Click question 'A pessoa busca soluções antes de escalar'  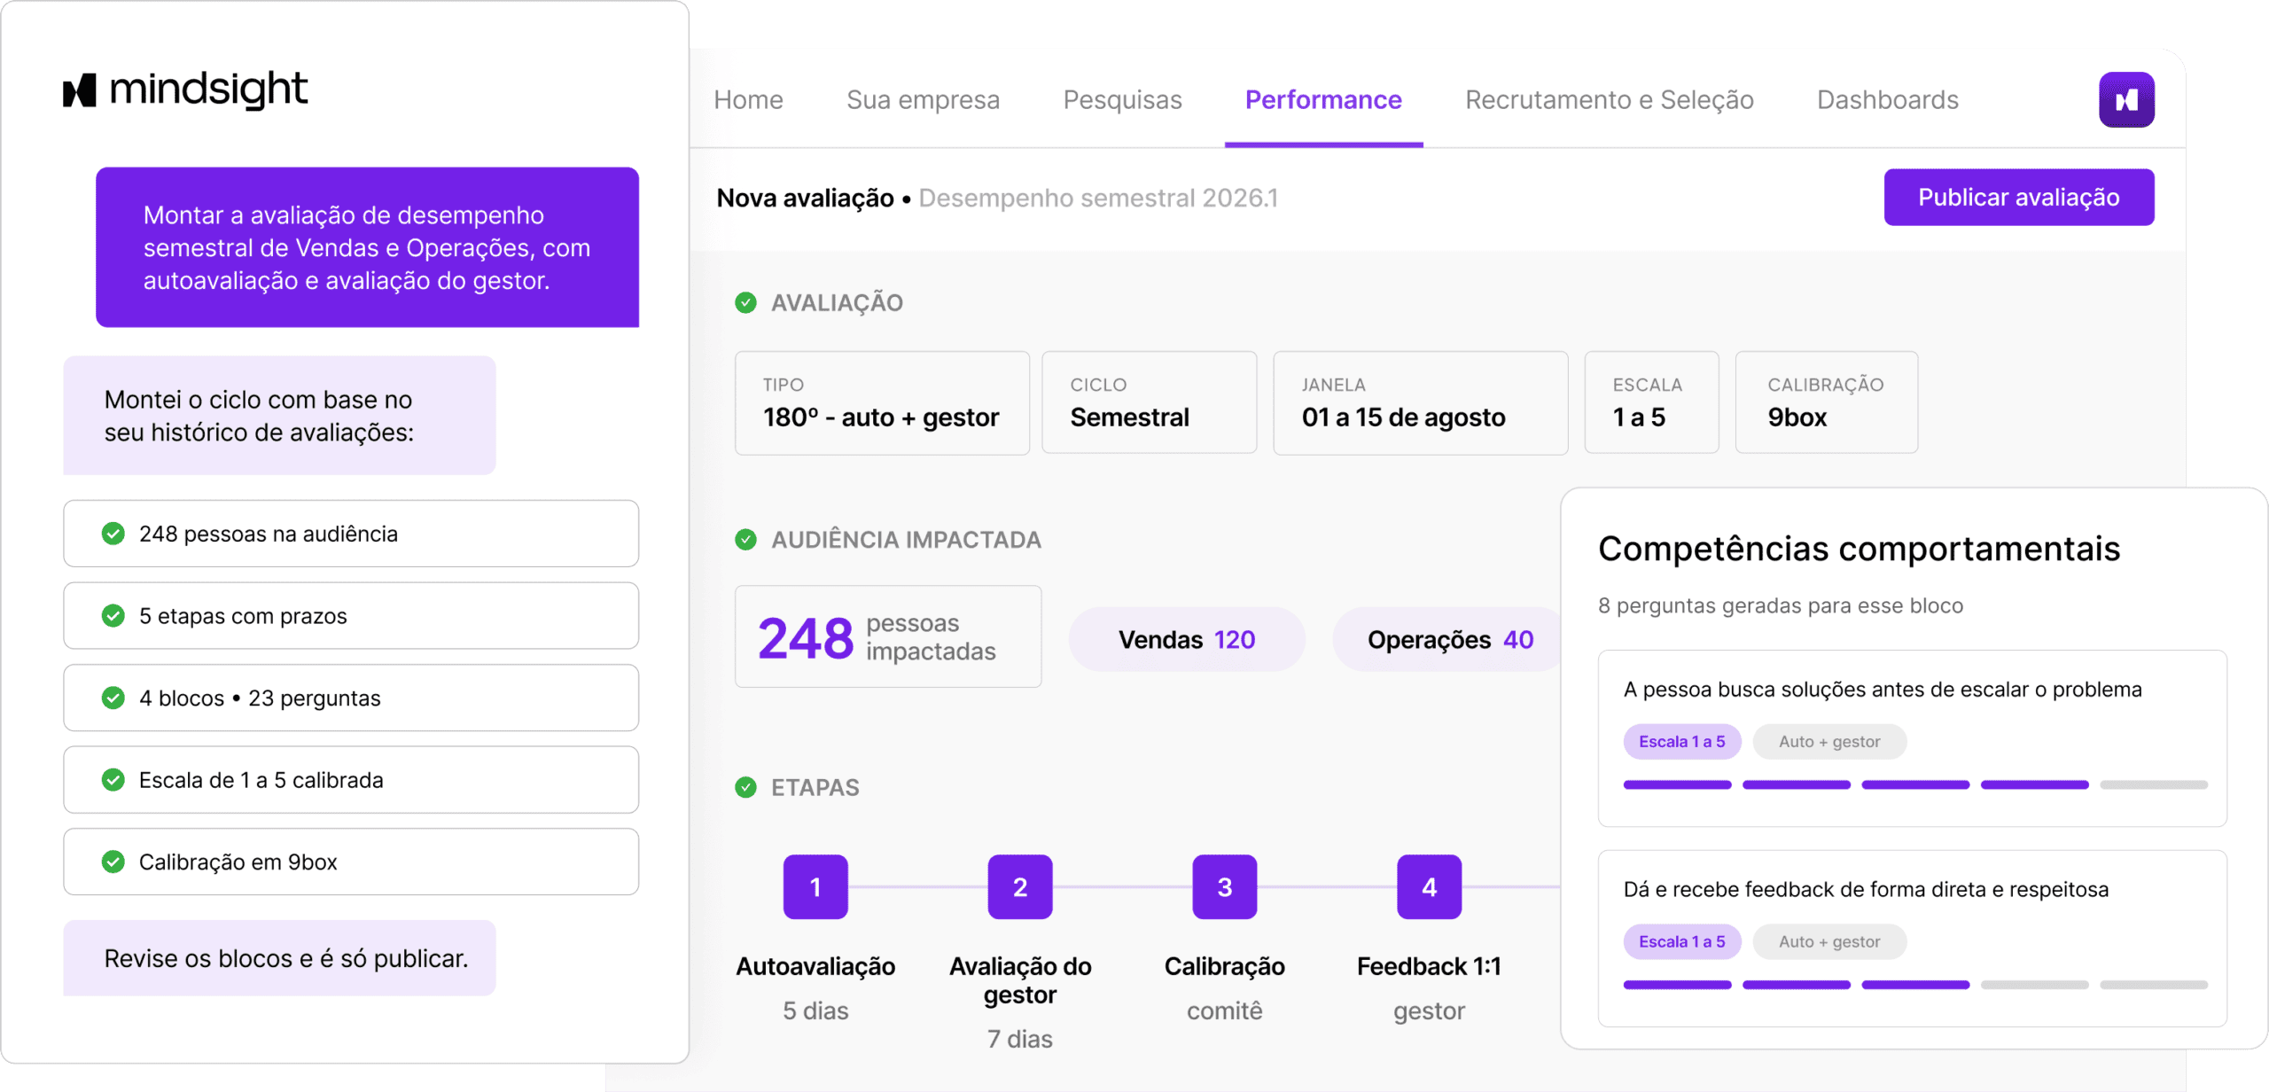[x=1882, y=690]
